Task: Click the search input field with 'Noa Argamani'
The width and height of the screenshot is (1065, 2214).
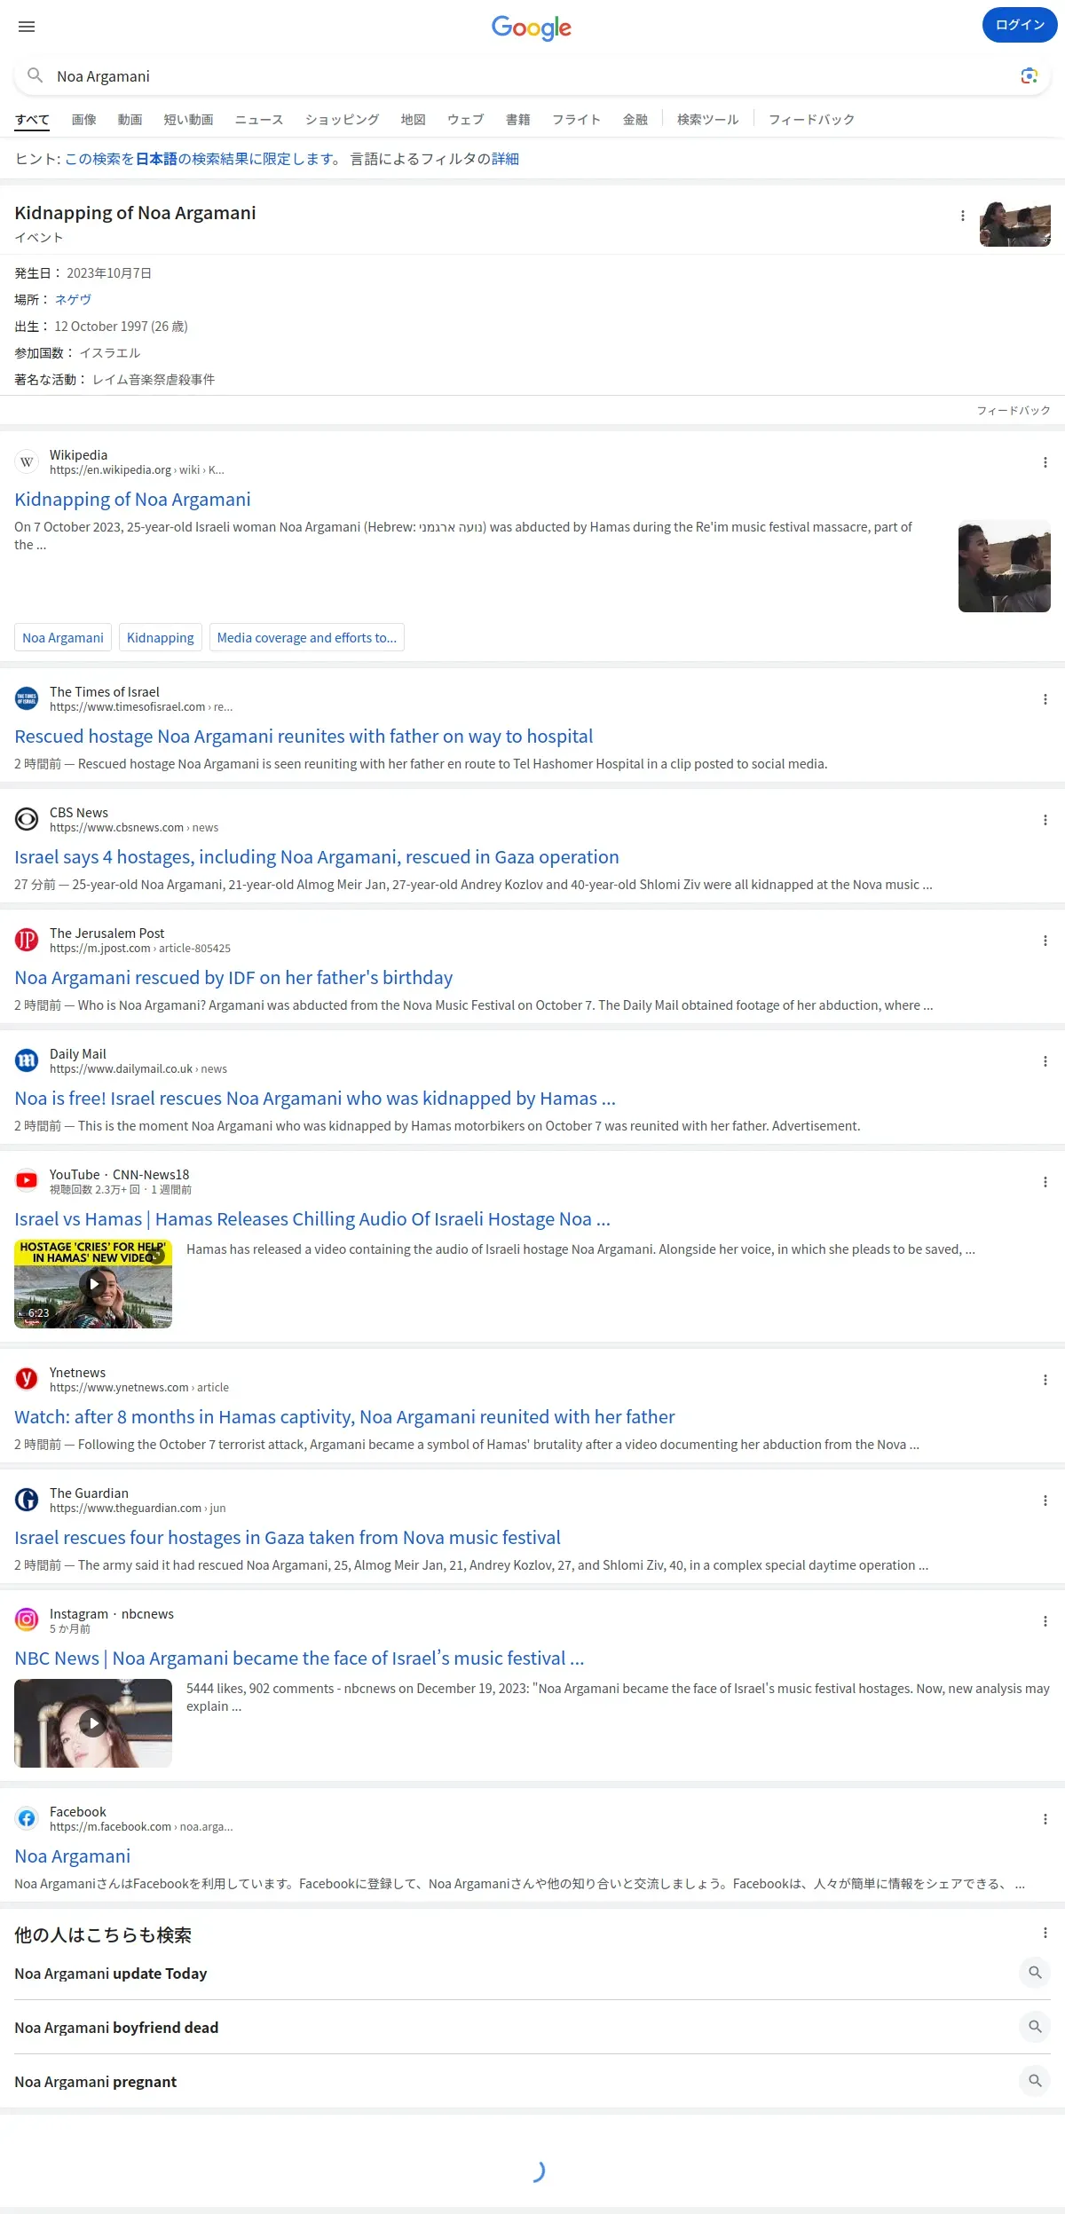Action: tap(532, 76)
